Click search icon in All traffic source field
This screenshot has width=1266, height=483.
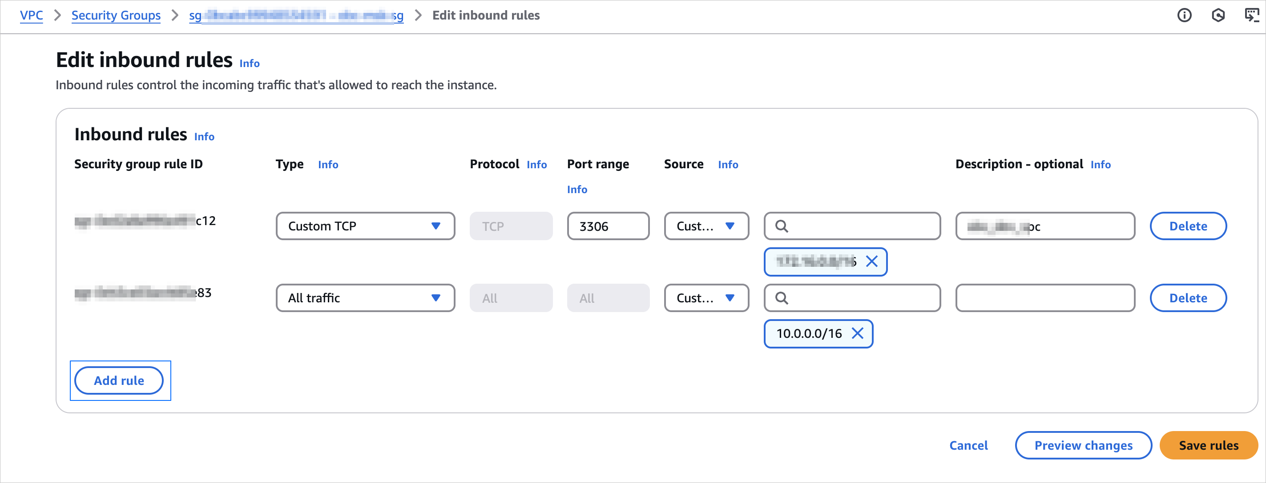pyautogui.click(x=782, y=298)
